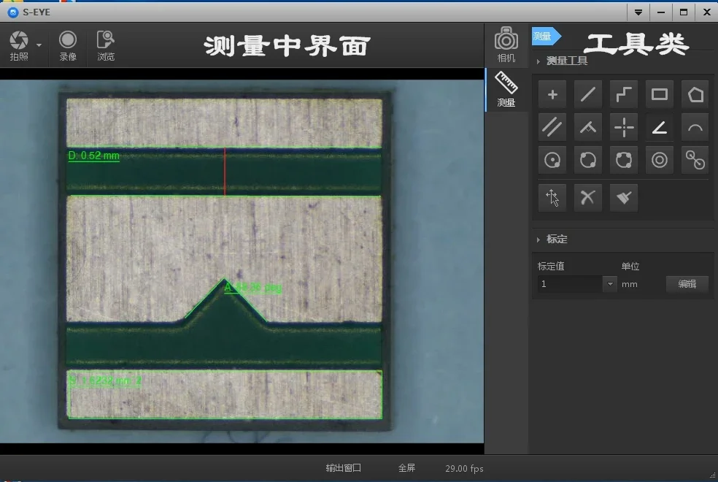Select the line measurement tool
This screenshot has height=482, width=718.
pyautogui.click(x=588, y=94)
